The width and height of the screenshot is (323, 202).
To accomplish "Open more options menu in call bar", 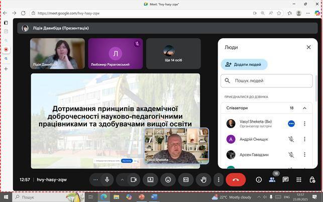I will [x=218, y=179].
